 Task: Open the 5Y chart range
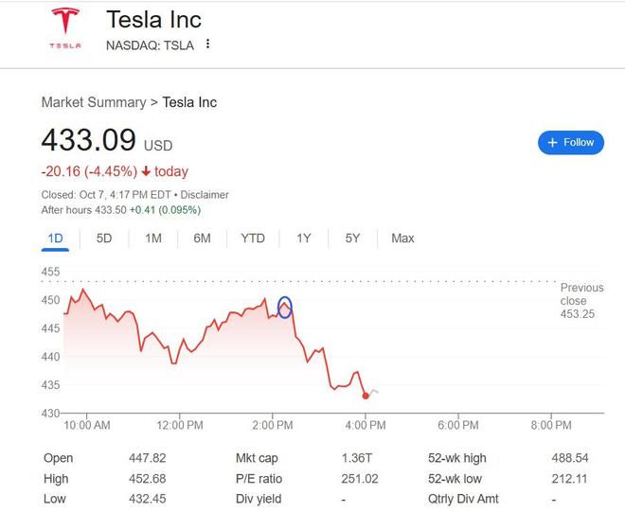(x=352, y=238)
